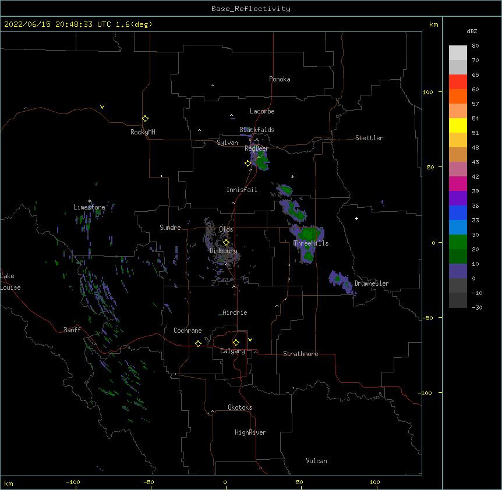This screenshot has height=490, width=502.
Task: Click white asterisk marker above Limestone
Action: [x=89, y=201]
